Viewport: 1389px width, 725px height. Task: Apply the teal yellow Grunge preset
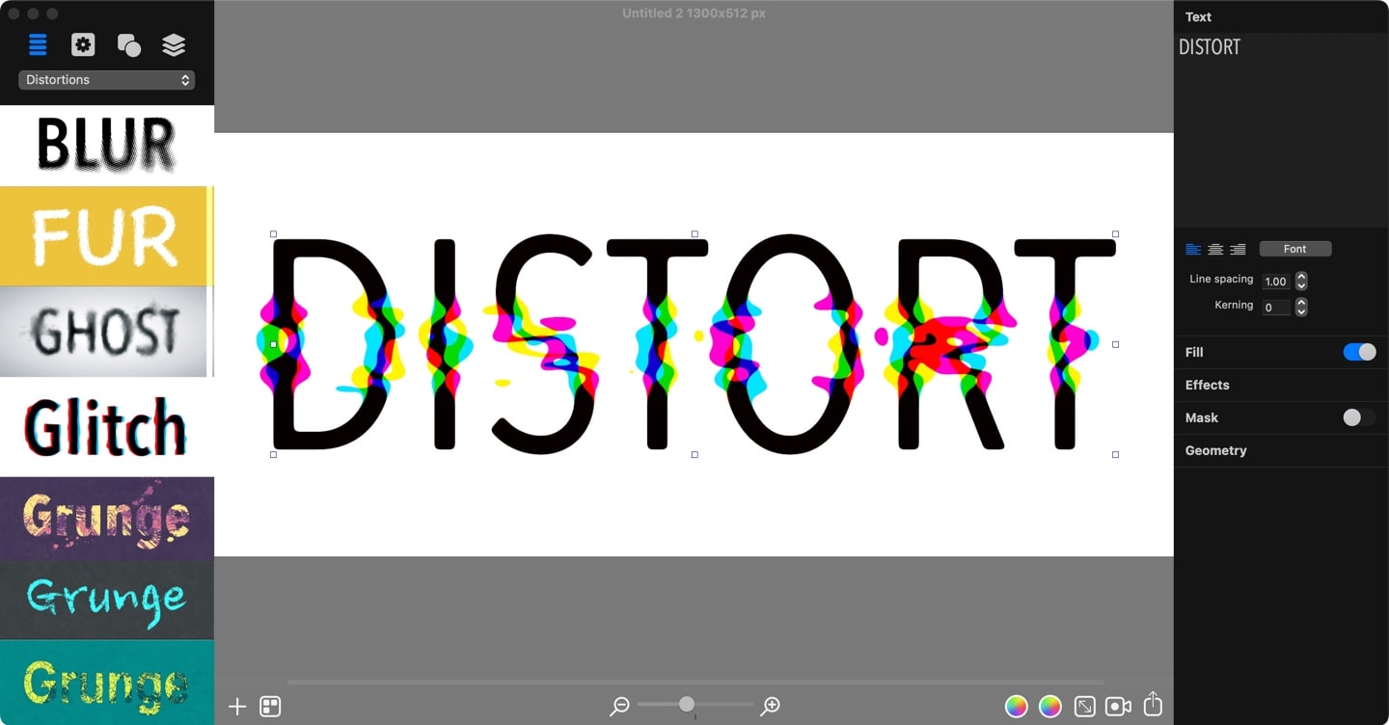[x=106, y=683]
